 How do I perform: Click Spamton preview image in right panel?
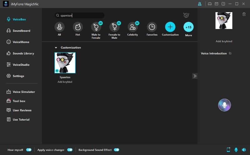tap(224, 21)
